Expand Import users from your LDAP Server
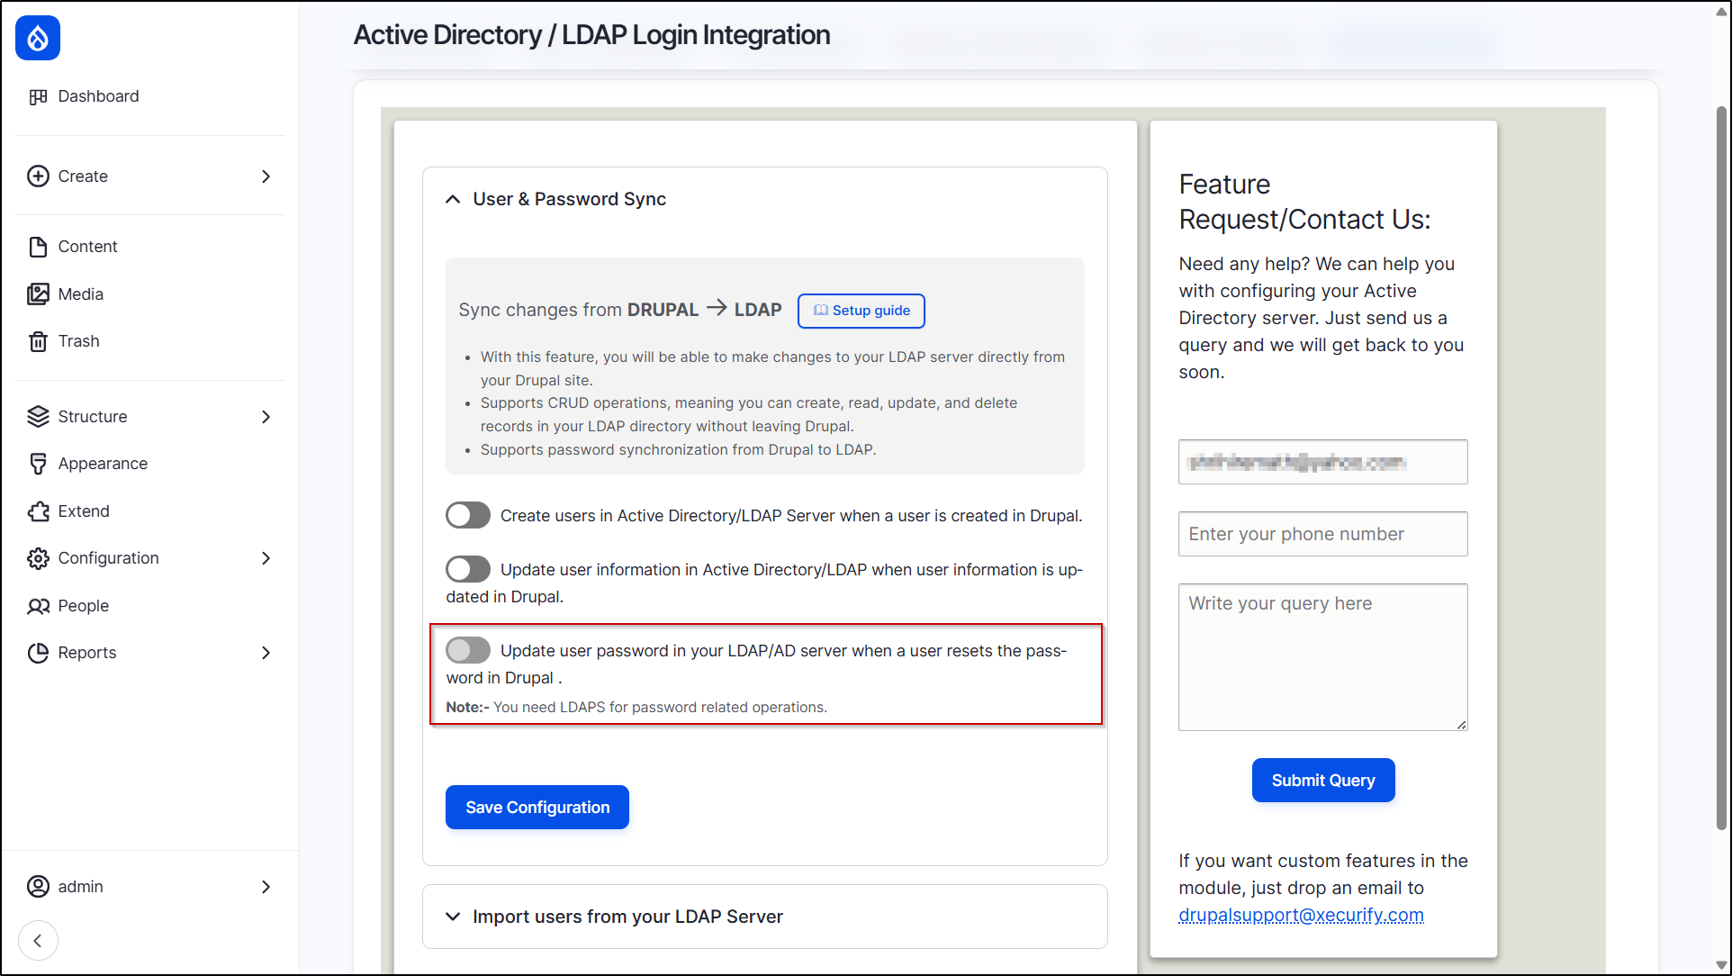 [x=453, y=917]
